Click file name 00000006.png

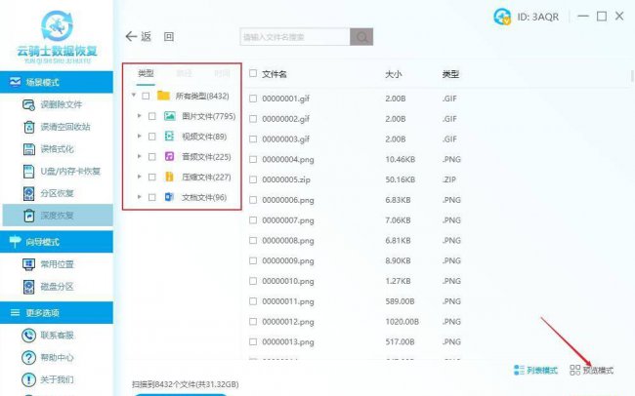(288, 200)
